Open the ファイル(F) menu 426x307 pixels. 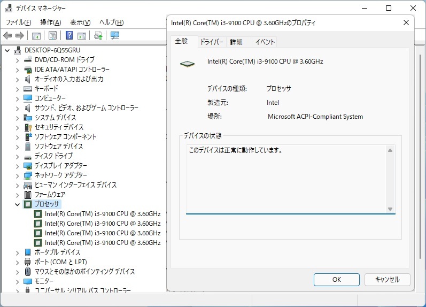[x=18, y=22]
